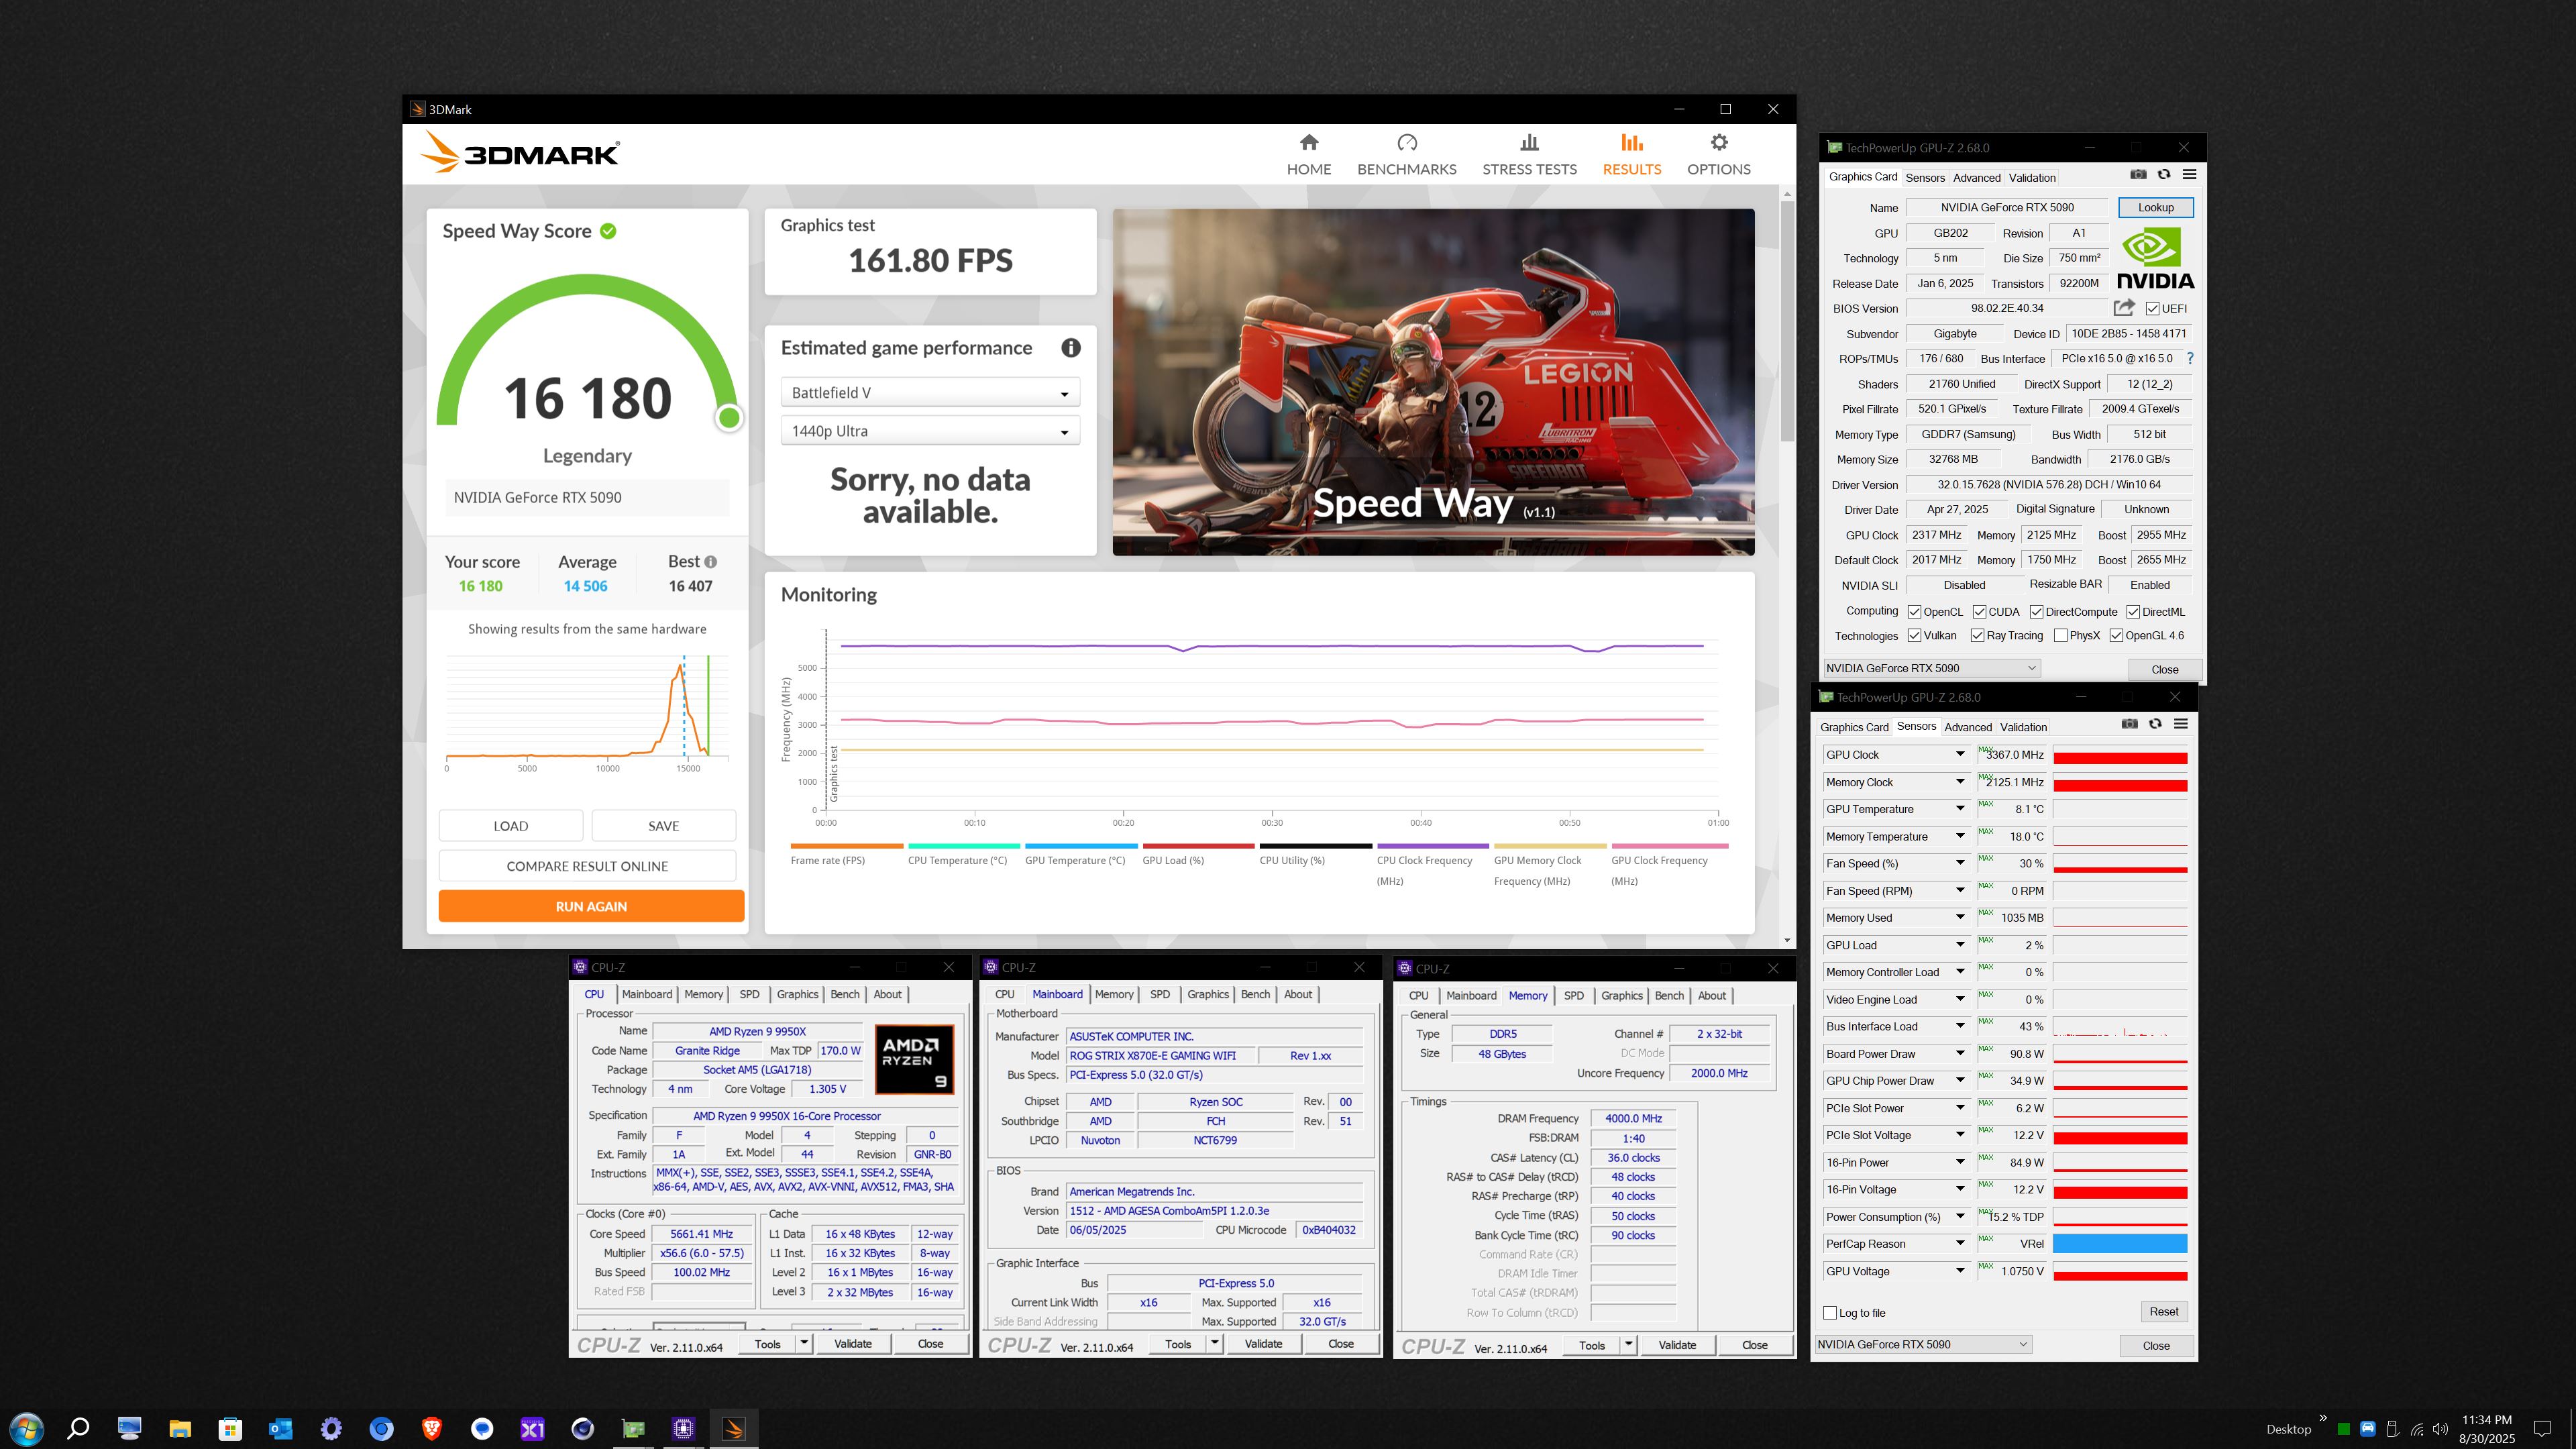Click the LOAD button in 3DMark

pos(510,826)
